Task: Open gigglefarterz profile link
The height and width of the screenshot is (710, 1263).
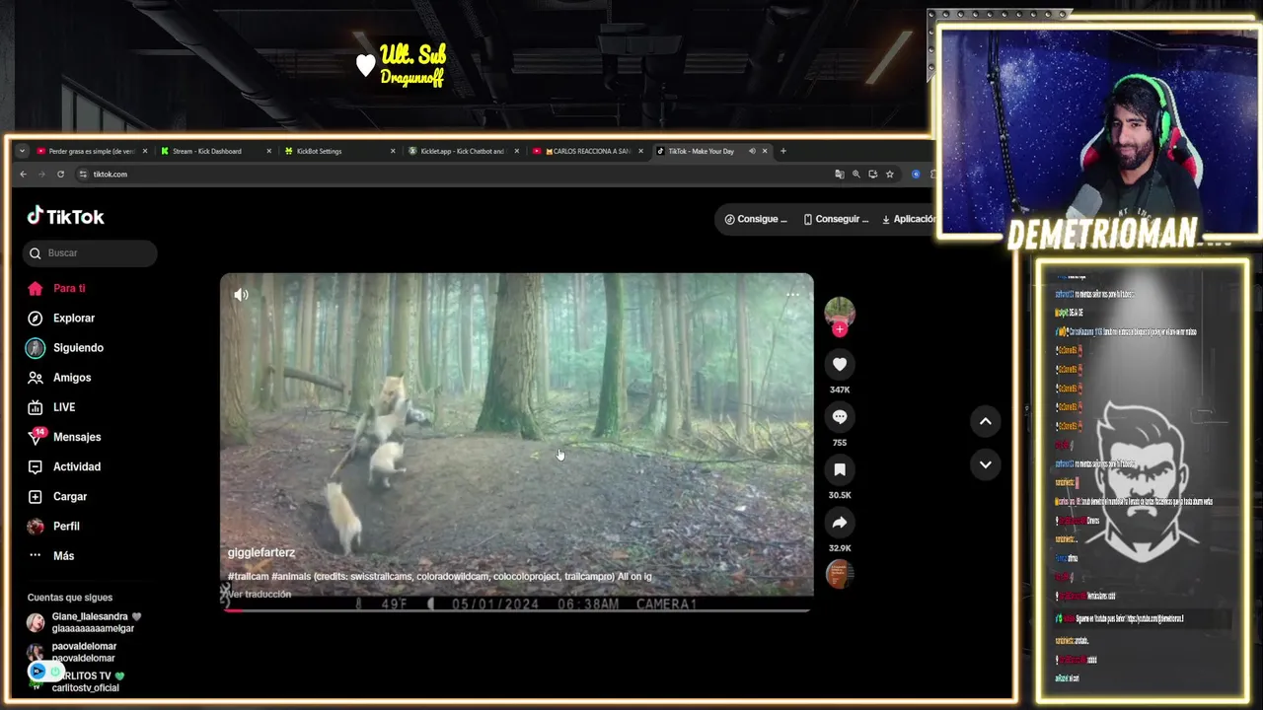Action: tap(261, 553)
